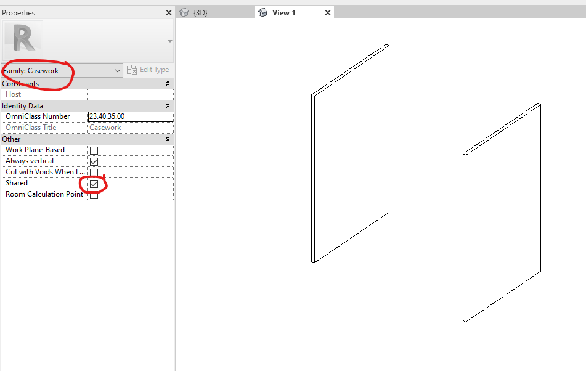Disable the Always vertical checkbox
The image size is (586, 371).
94,161
